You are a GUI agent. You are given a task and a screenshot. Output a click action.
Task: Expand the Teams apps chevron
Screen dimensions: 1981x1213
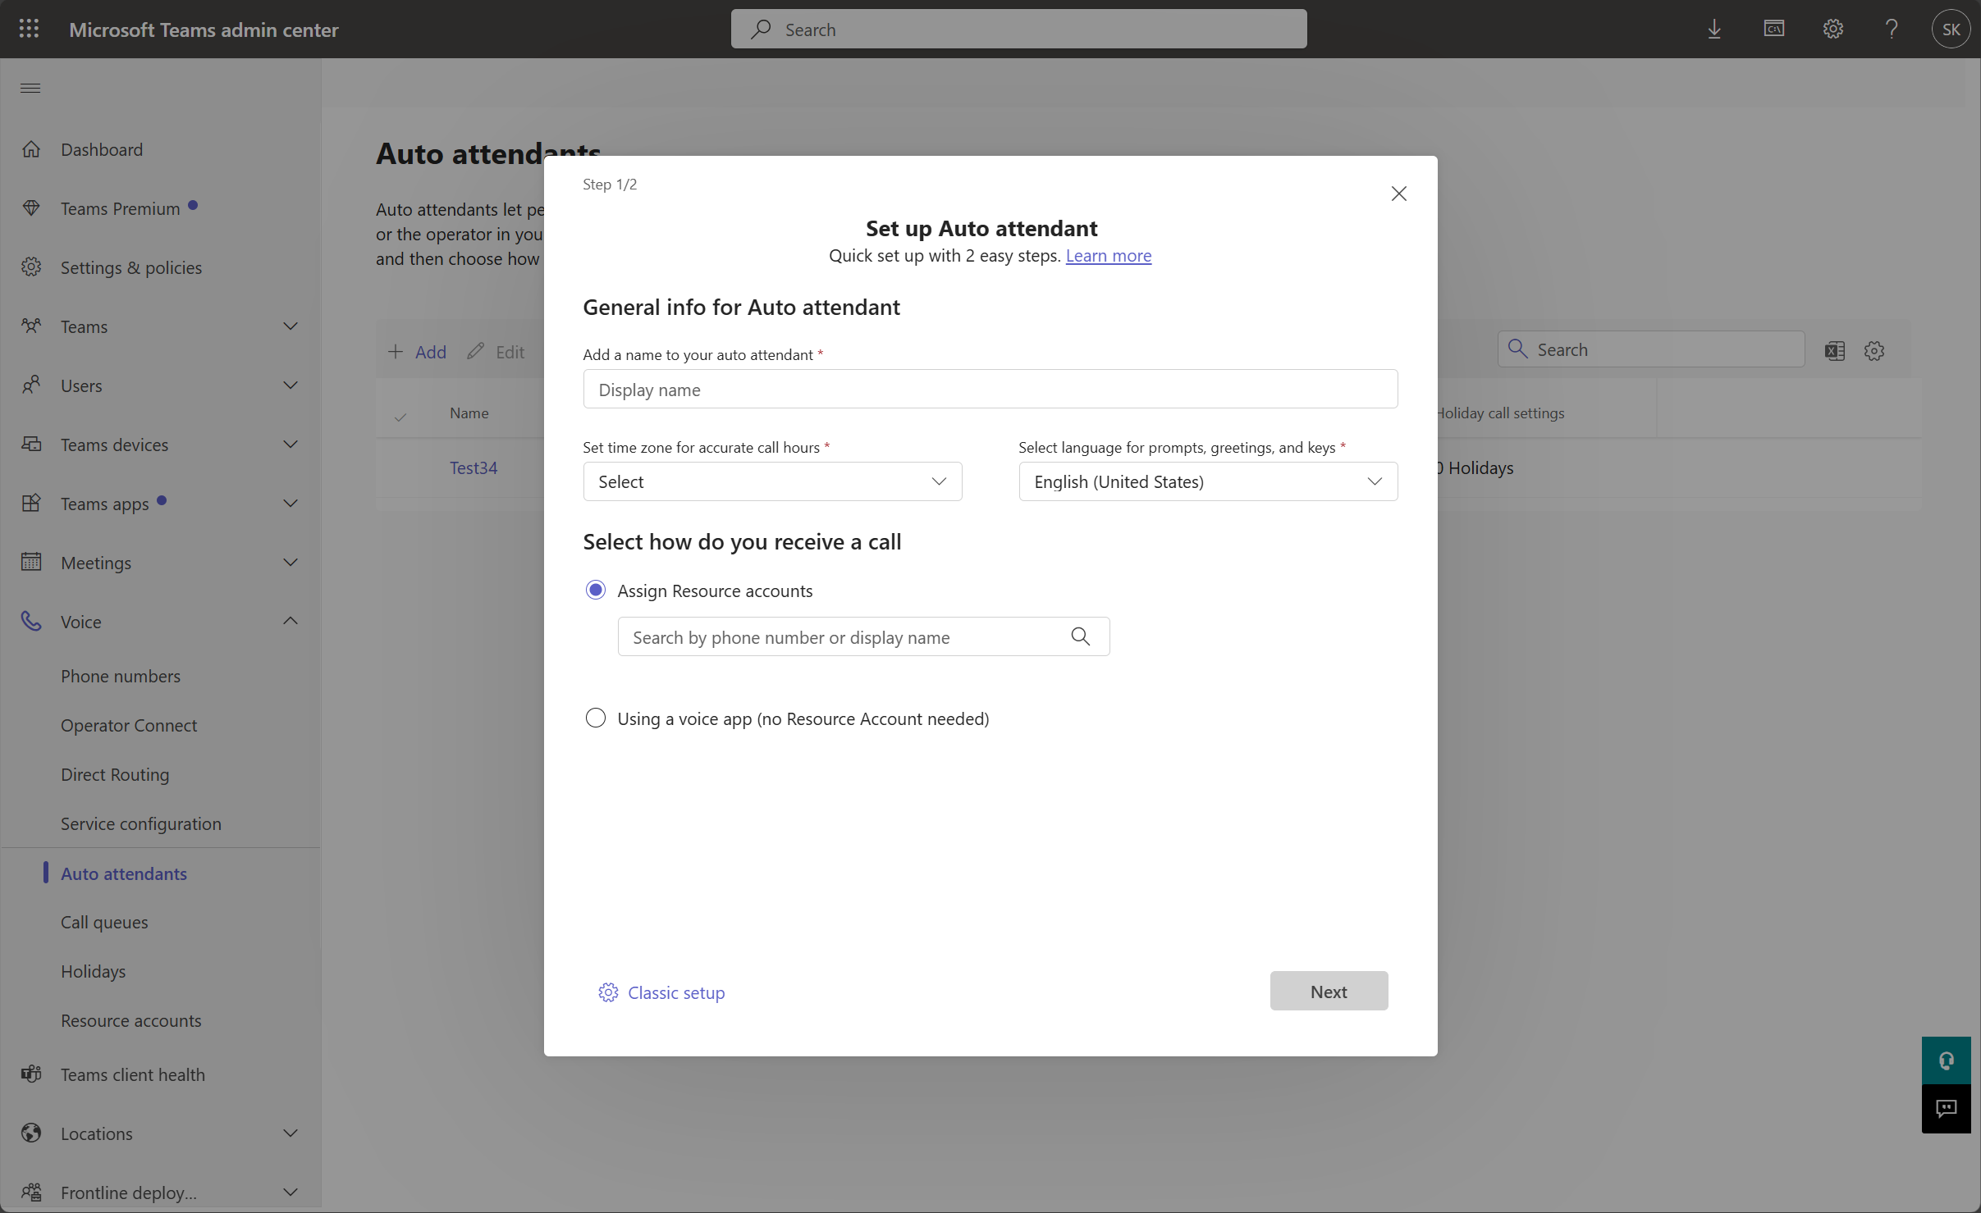[291, 504]
